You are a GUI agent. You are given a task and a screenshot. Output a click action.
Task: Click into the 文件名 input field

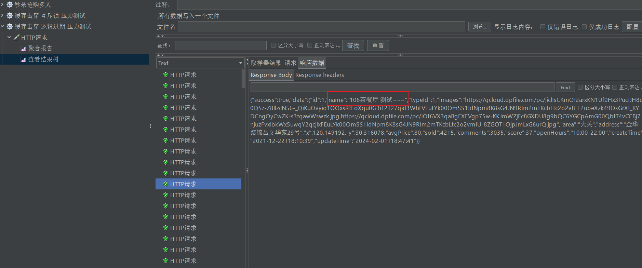pyautogui.click(x=321, y=27)
